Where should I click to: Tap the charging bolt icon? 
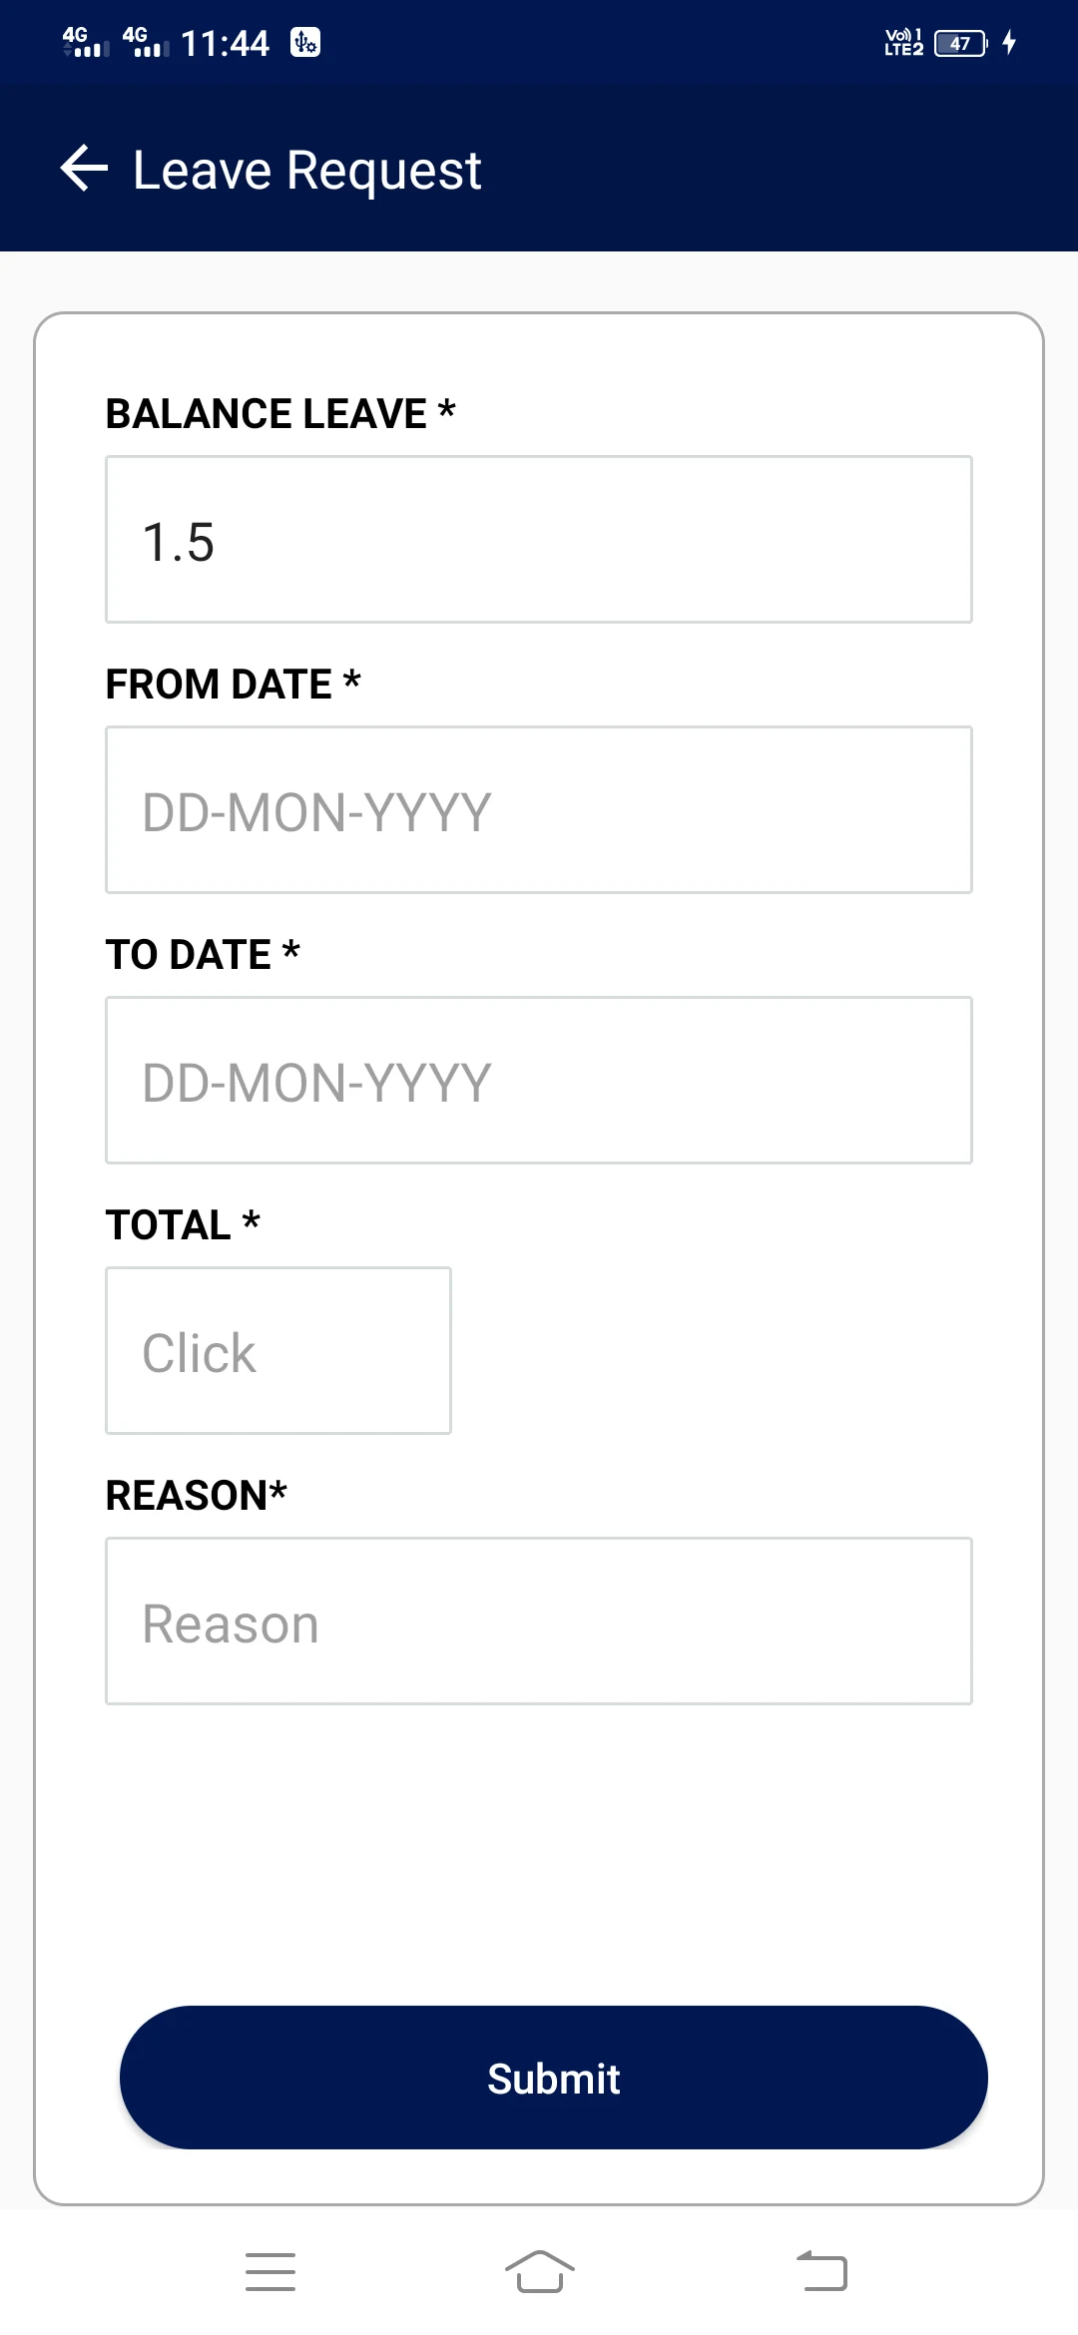(1009, 42)
